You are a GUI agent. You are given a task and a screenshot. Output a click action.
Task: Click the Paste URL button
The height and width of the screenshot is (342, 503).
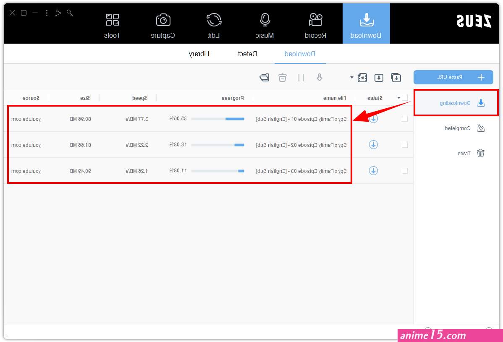coord(453,77)
